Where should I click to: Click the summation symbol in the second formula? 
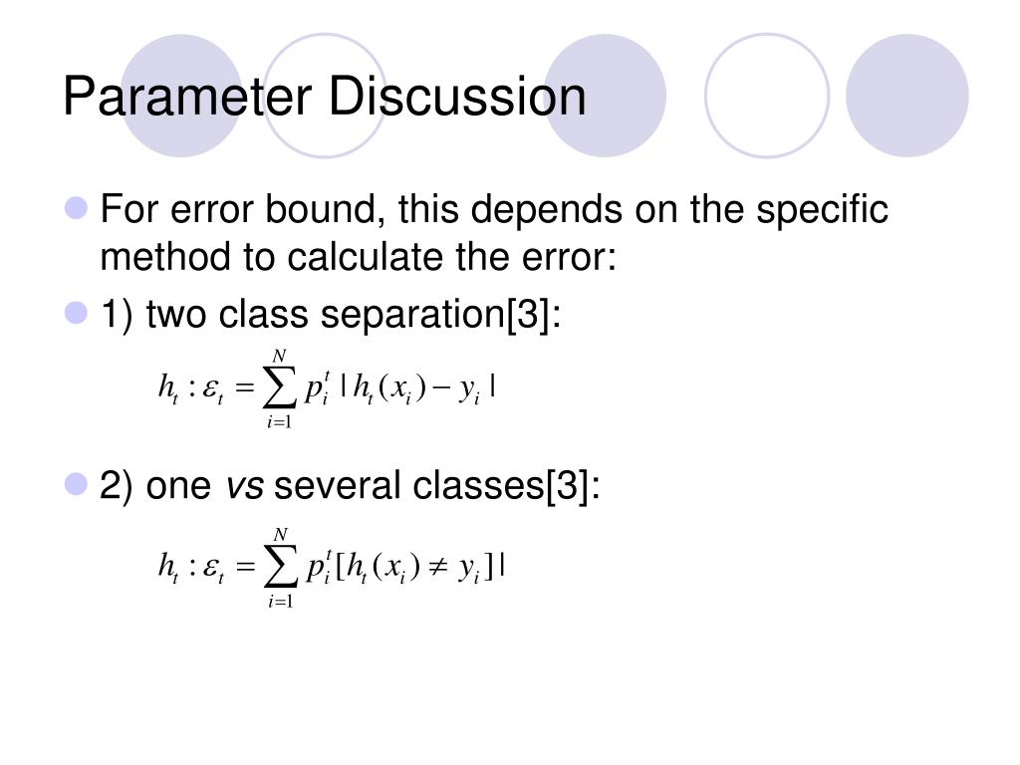280,568
